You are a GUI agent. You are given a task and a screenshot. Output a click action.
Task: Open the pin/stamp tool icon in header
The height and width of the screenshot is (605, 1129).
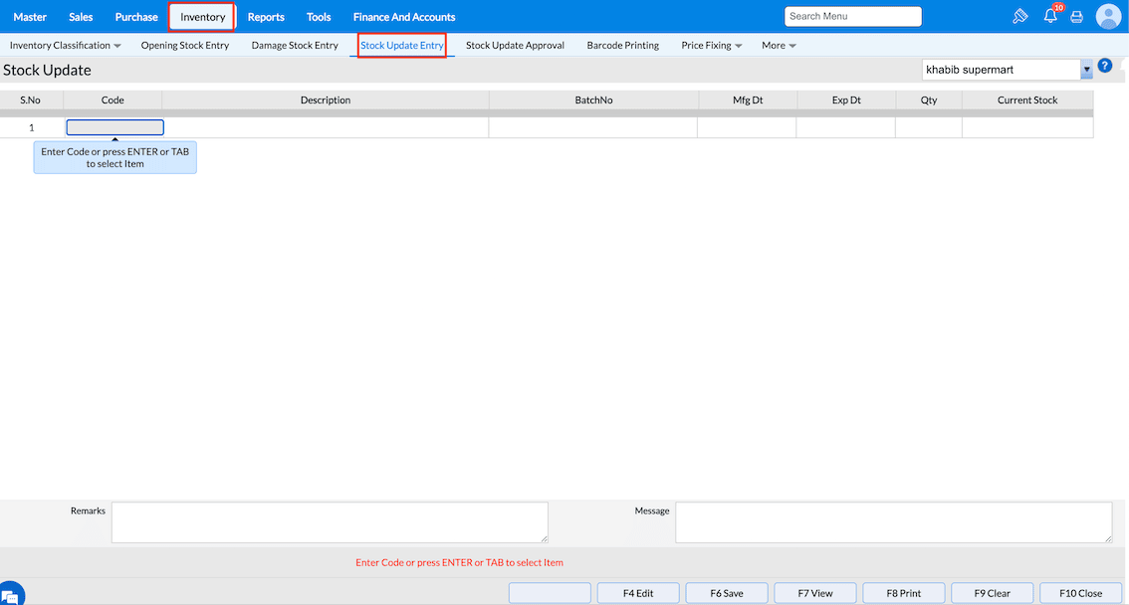[1019, 16]
